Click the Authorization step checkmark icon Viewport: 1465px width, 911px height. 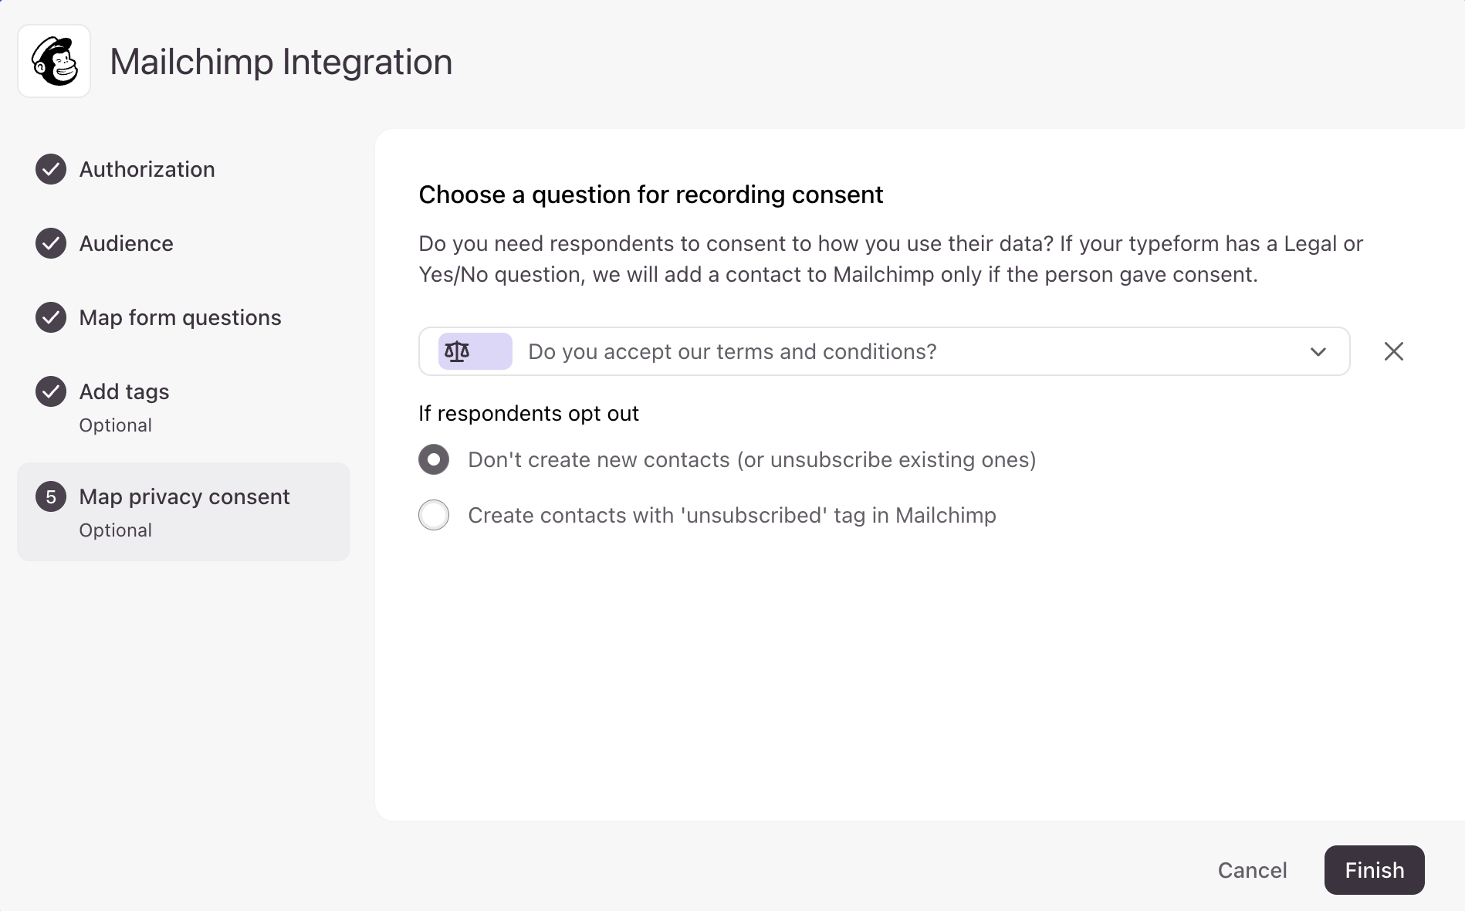[51, 169]
